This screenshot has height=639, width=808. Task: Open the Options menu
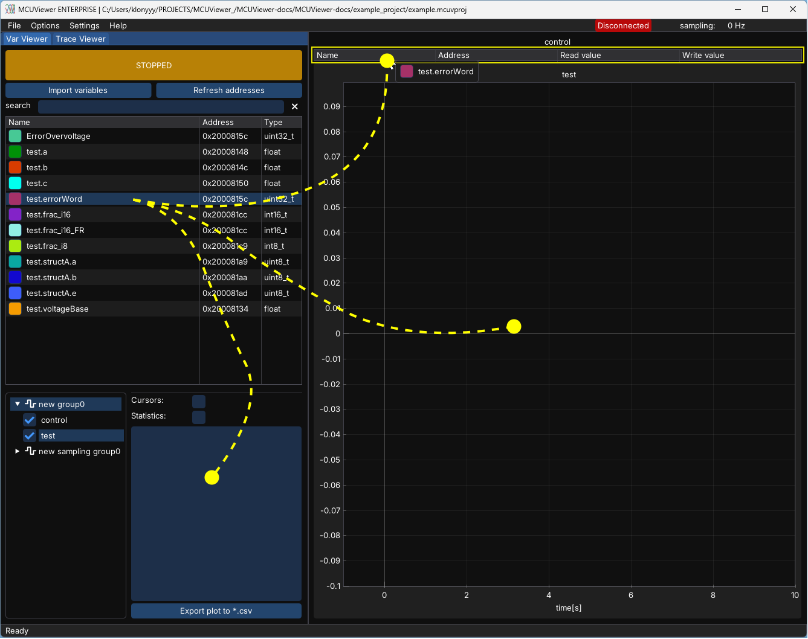tap(45, 25)
